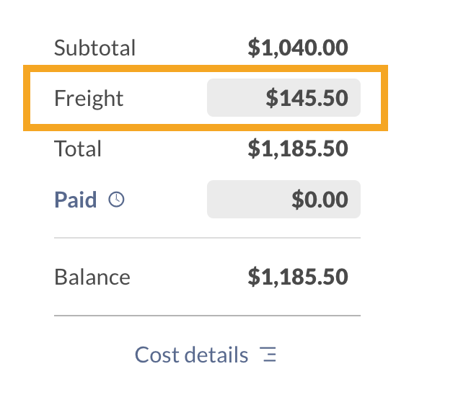The image size is (453, 405).
Task: View payment history via the clock icon
Action: 116,200
